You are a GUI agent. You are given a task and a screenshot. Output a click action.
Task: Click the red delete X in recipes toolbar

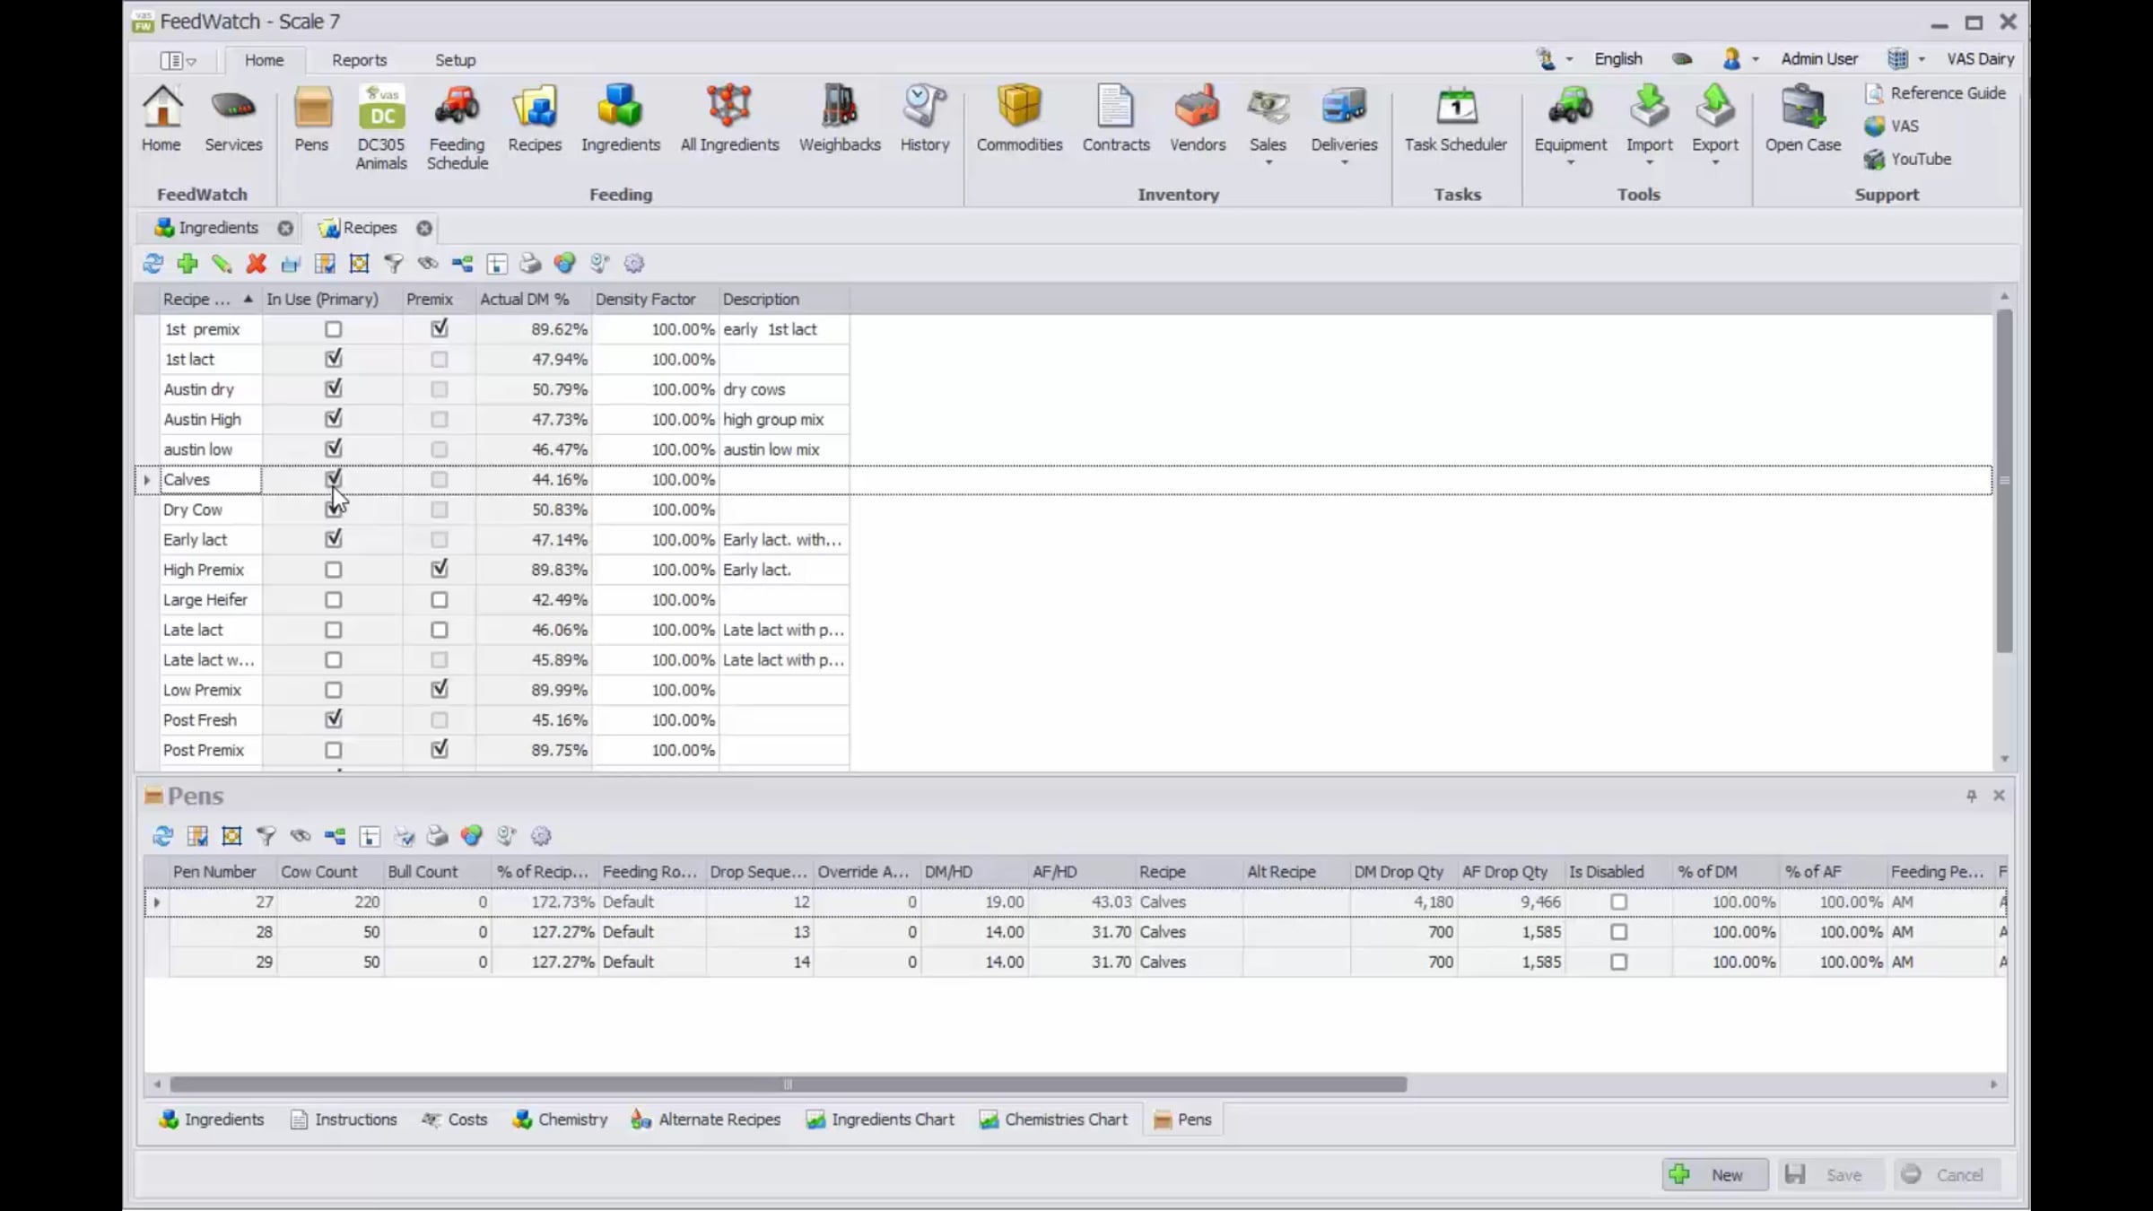pyautogui.click(x=257, y=264)
